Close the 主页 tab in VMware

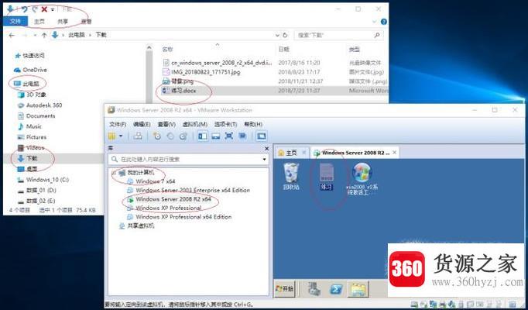303,153
